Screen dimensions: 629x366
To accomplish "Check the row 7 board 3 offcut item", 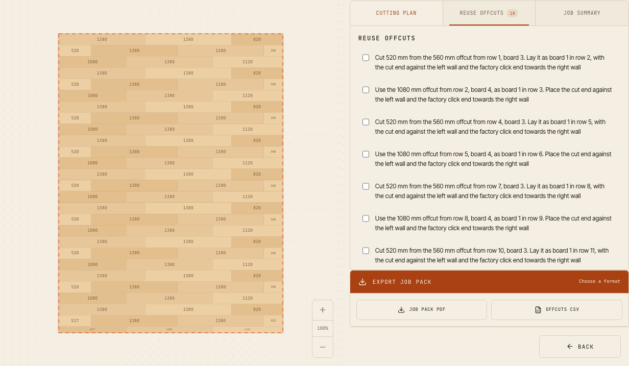I will [x=366, y=186].
